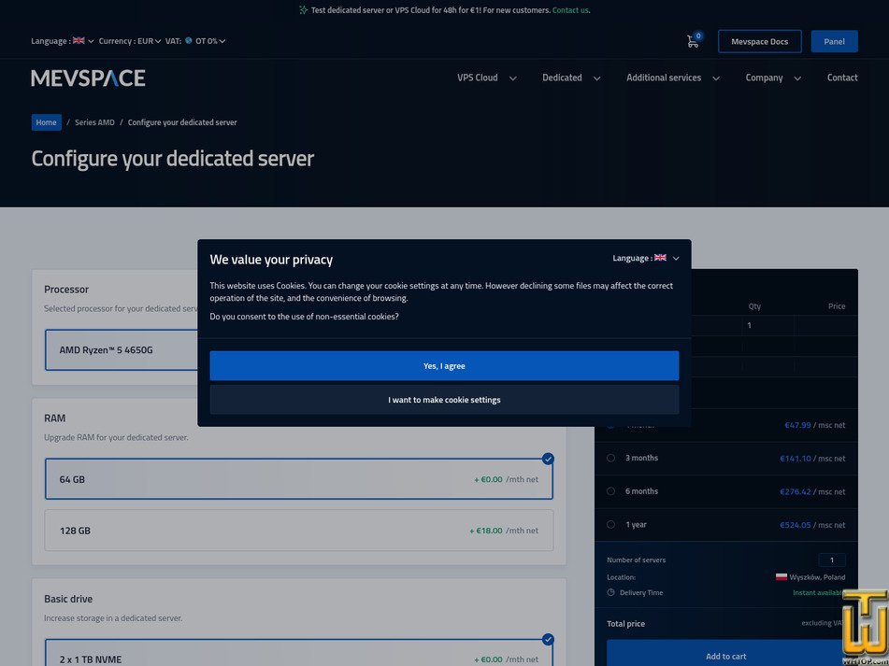Screen dimensions: 889x666
Task: Open the VAT OT 0% dropdown
Action: 195,41
